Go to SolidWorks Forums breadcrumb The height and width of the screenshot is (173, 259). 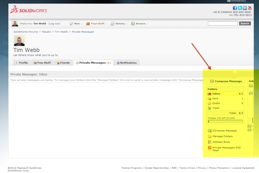click(26, 32)
